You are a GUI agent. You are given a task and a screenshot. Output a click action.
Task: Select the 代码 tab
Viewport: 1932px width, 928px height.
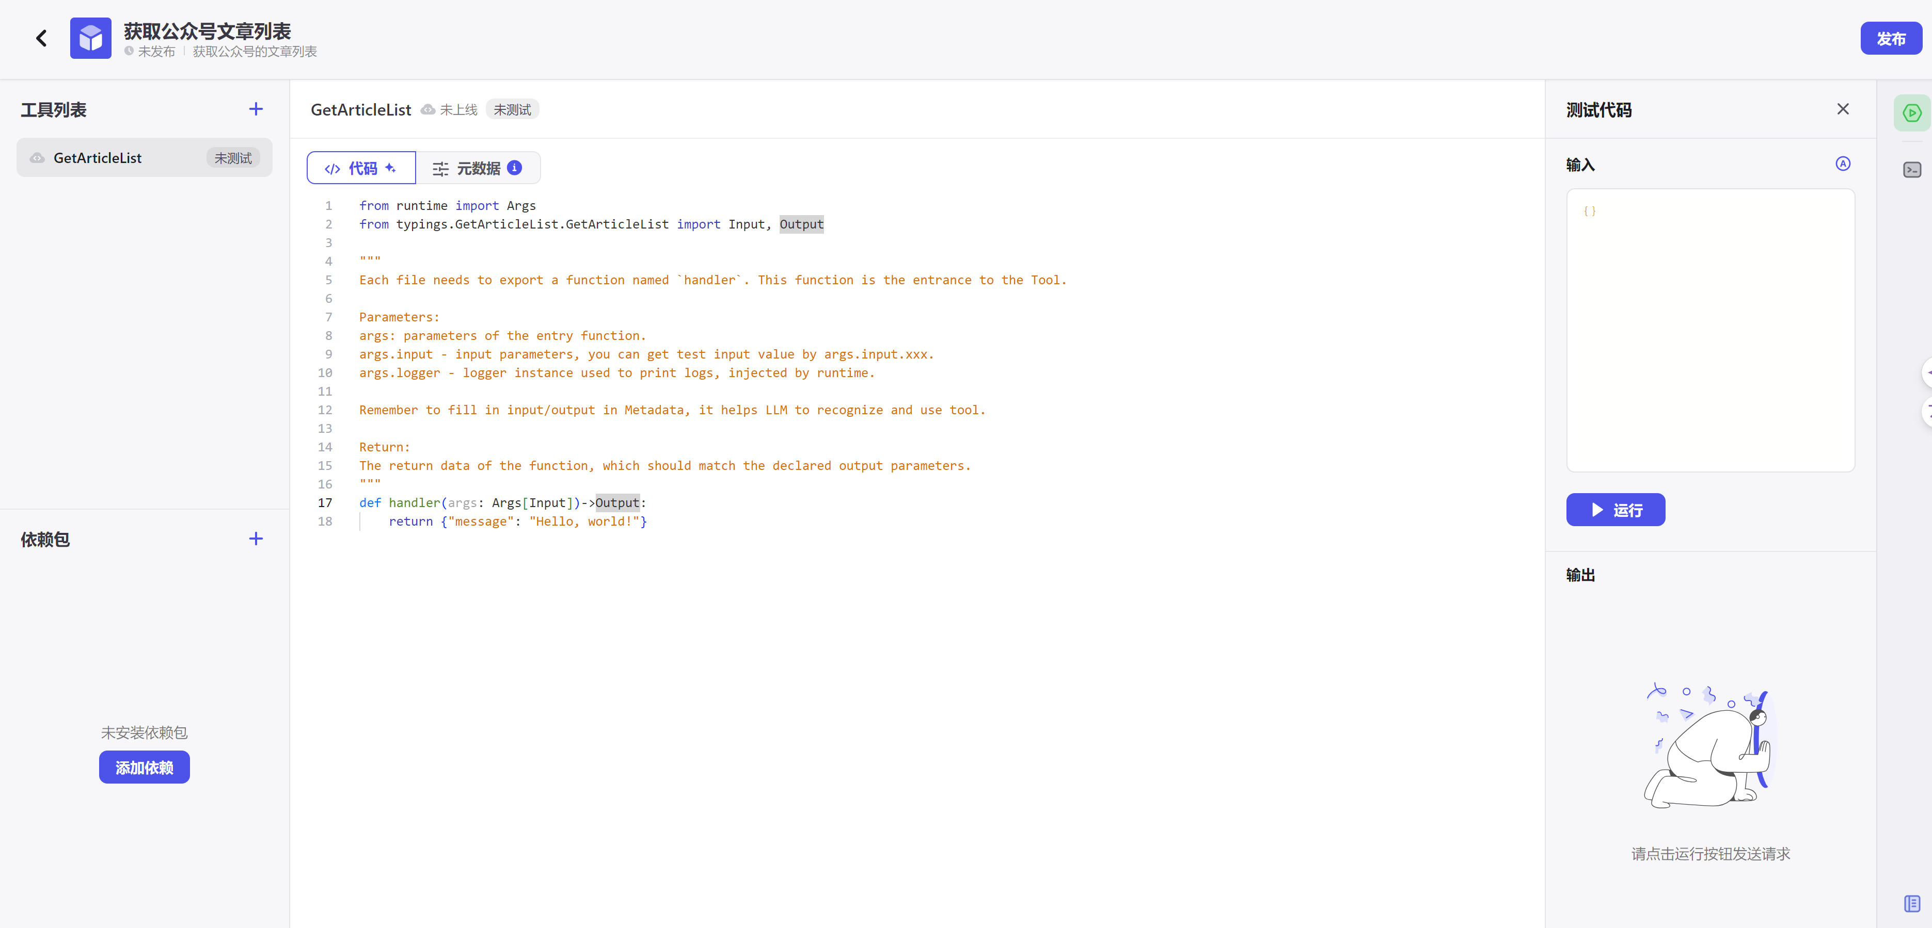[361, 168]
